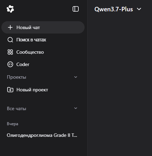This screenshot has height=156, width=152.
Task: Start a chat via Новый чат label
Action: pos(28,27)
